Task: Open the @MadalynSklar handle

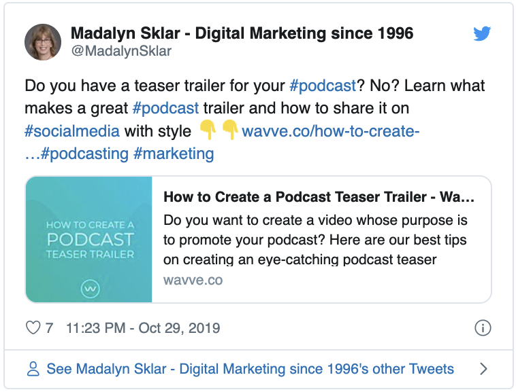Action: point(121,51)
